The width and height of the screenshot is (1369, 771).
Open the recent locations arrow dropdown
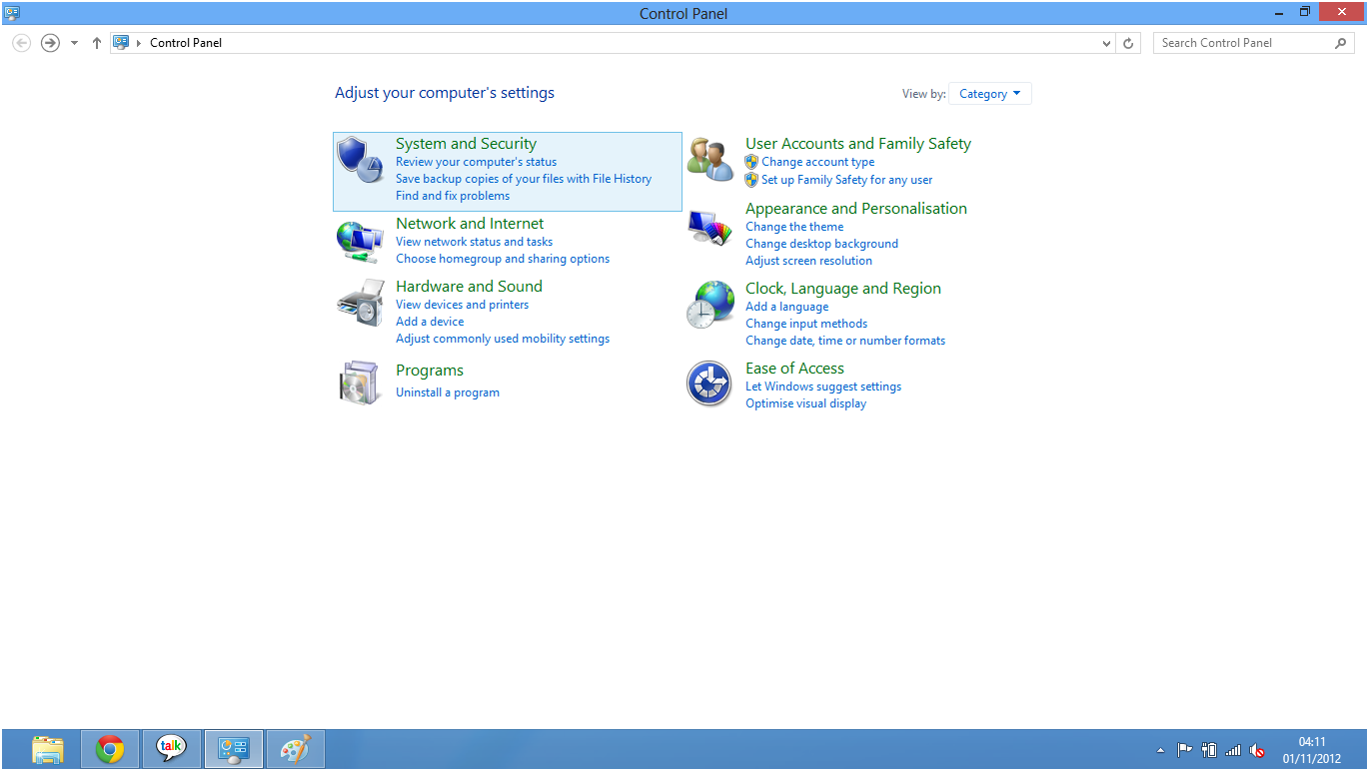pyautogui.click(x=74, y=43)
